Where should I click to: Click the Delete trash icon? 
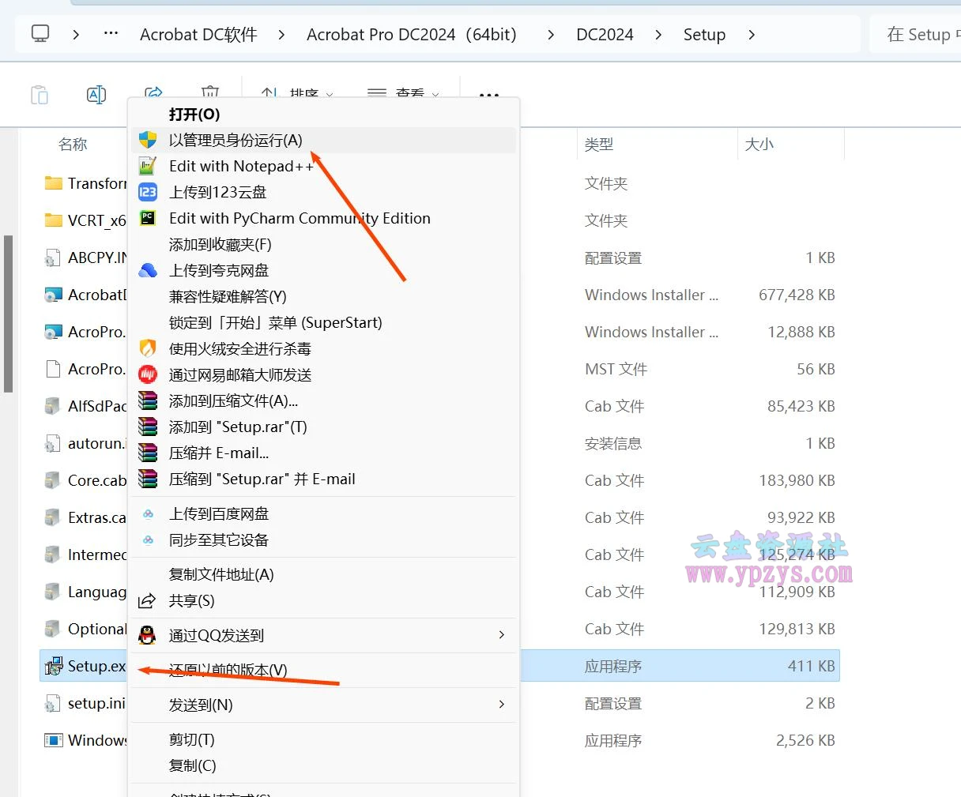[210, 93]
